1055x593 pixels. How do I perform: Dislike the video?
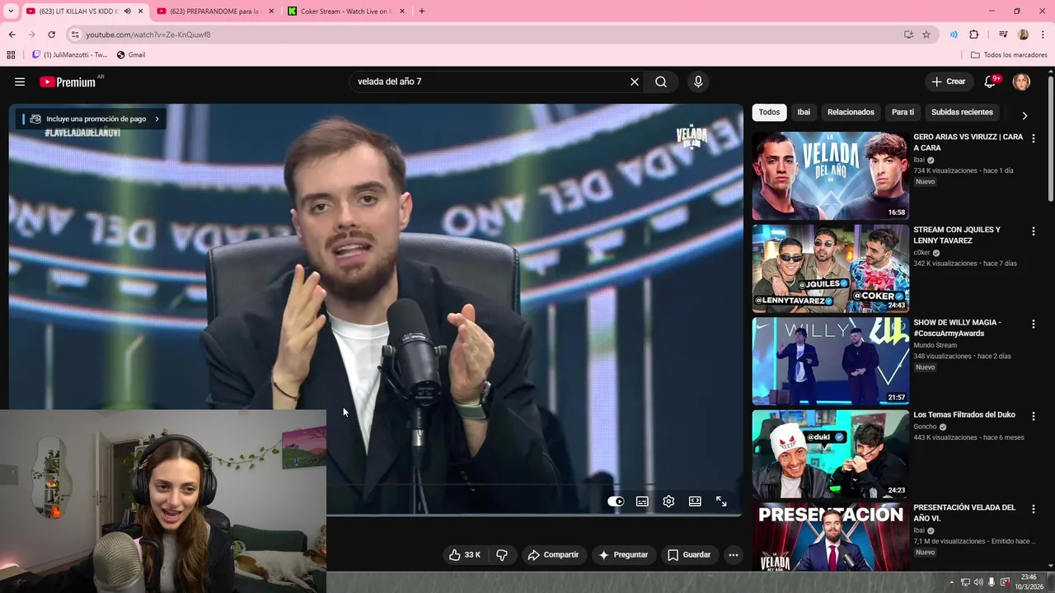[x=501, y=555]
